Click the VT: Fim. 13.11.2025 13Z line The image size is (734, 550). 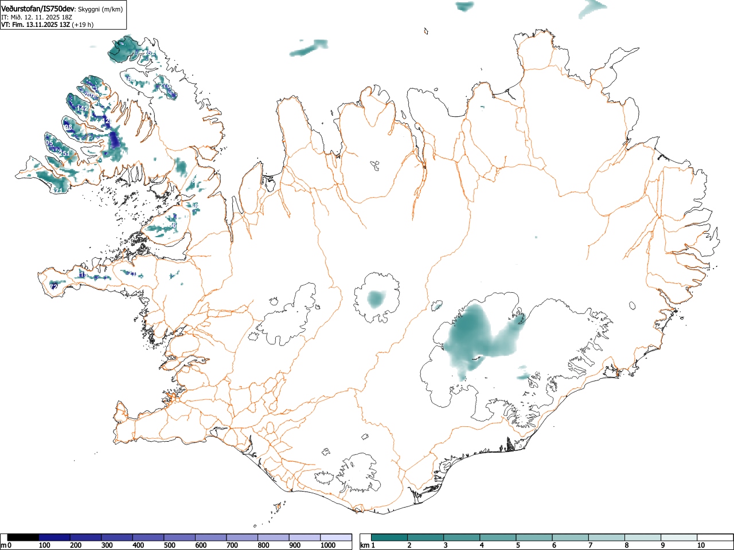(x=36, y=25)
